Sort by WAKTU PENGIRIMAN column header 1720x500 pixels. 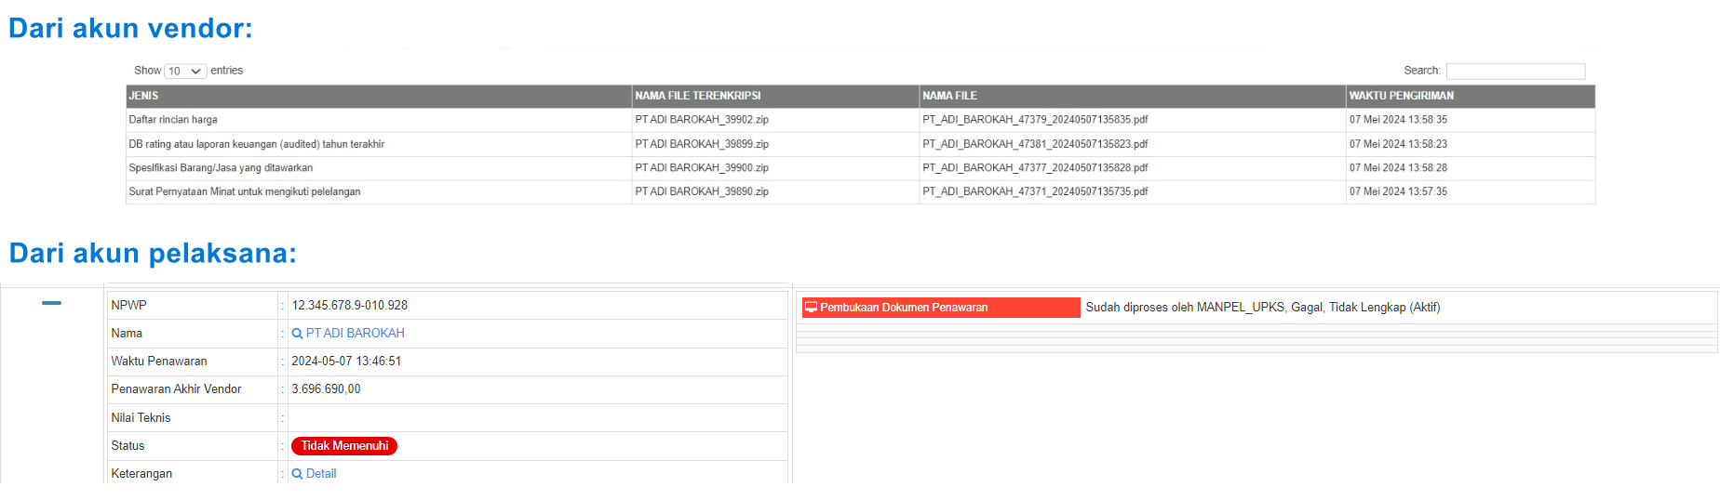point(1401,96)
